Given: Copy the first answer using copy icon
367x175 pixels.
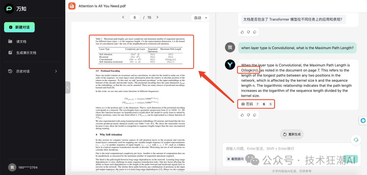Looking at the screenshot, I should (255, 32).
